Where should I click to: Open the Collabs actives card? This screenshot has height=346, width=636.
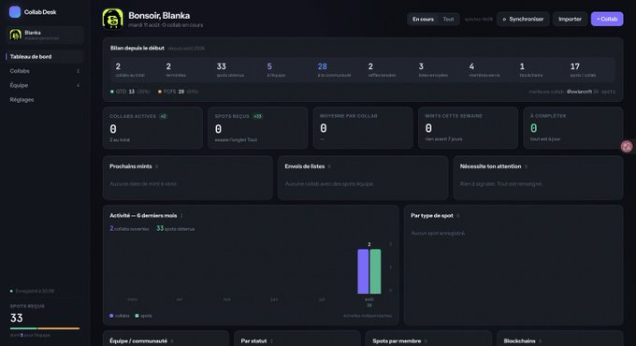pyautogui.click(x=152, y=127)
